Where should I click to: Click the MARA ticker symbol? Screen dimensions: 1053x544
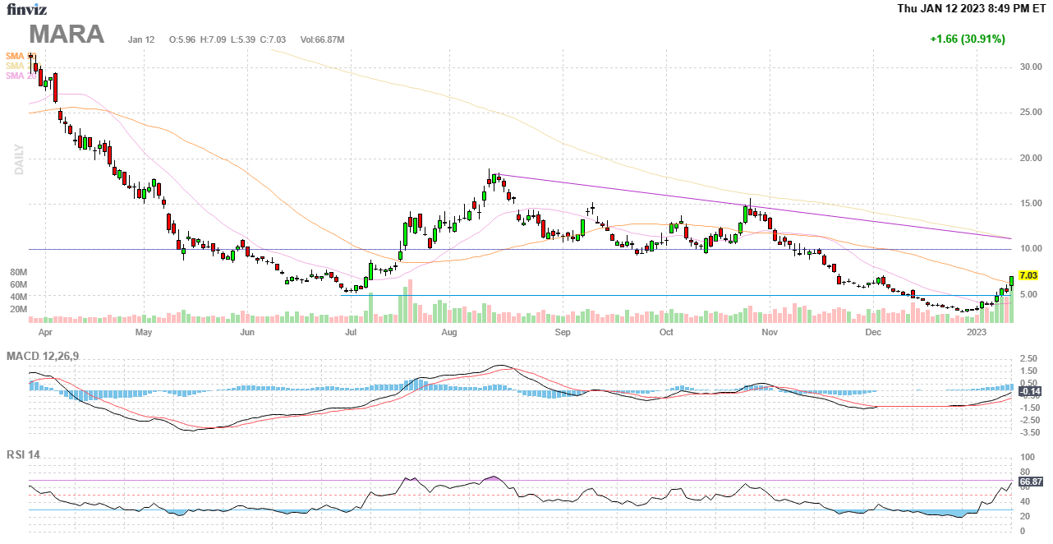tap(67, 35)
